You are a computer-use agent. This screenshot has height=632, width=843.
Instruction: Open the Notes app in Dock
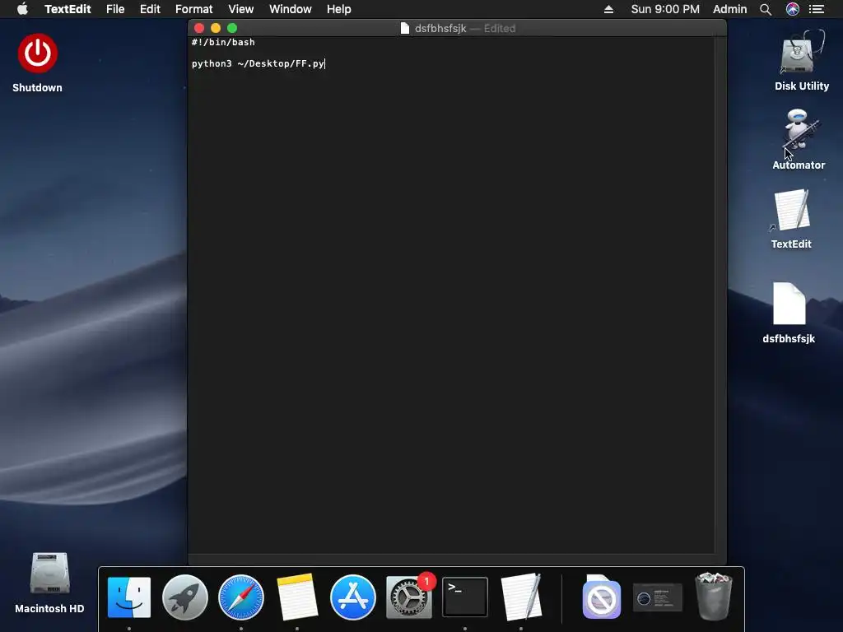point(296,597)
